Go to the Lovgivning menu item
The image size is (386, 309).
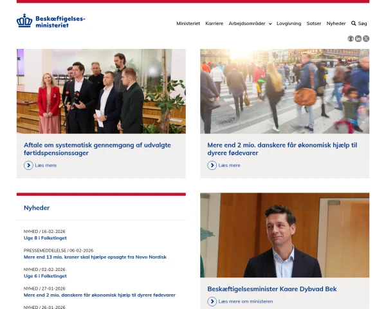click(x=289, y=23)
